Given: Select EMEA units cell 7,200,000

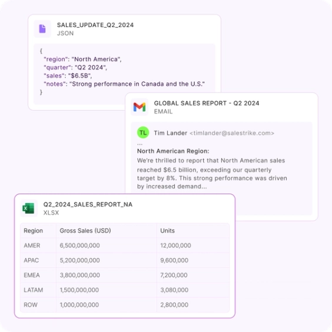Looking at the screenshot, I should click(x=174, y=275).
